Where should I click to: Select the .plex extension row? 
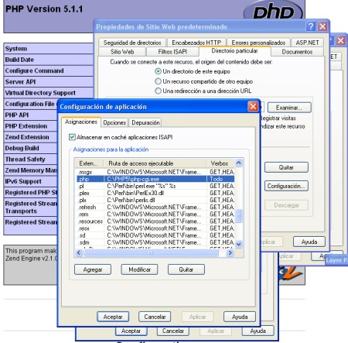pos(155,193)
